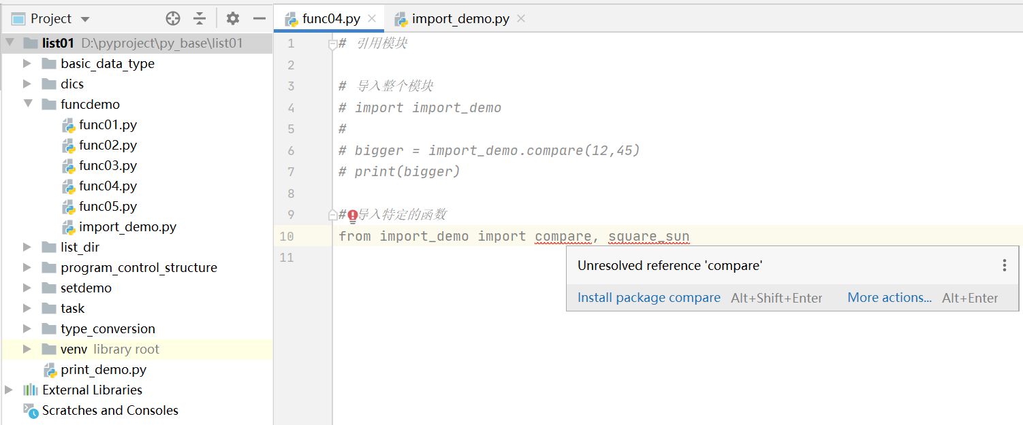Viewport: 1023px width, 425px height.
Task: Click the Unresolved reference 'compare' message
Action: 669,265
